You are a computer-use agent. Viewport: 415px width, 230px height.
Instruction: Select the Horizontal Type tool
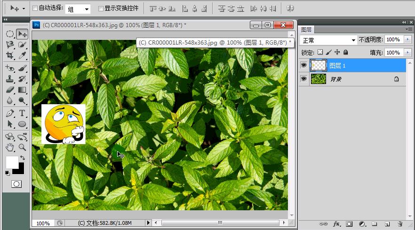click(x=22, y=113)
